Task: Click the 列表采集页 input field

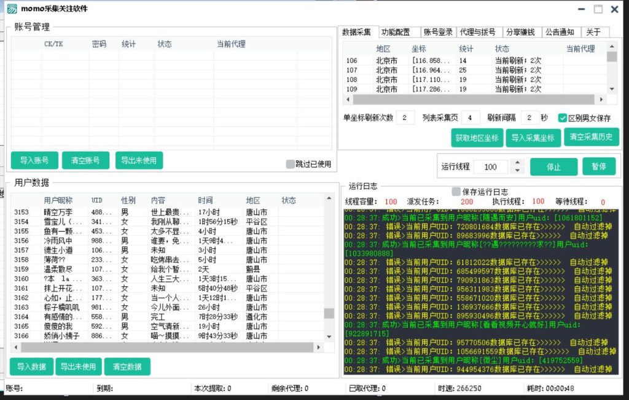Action: (x=471, y=118)
